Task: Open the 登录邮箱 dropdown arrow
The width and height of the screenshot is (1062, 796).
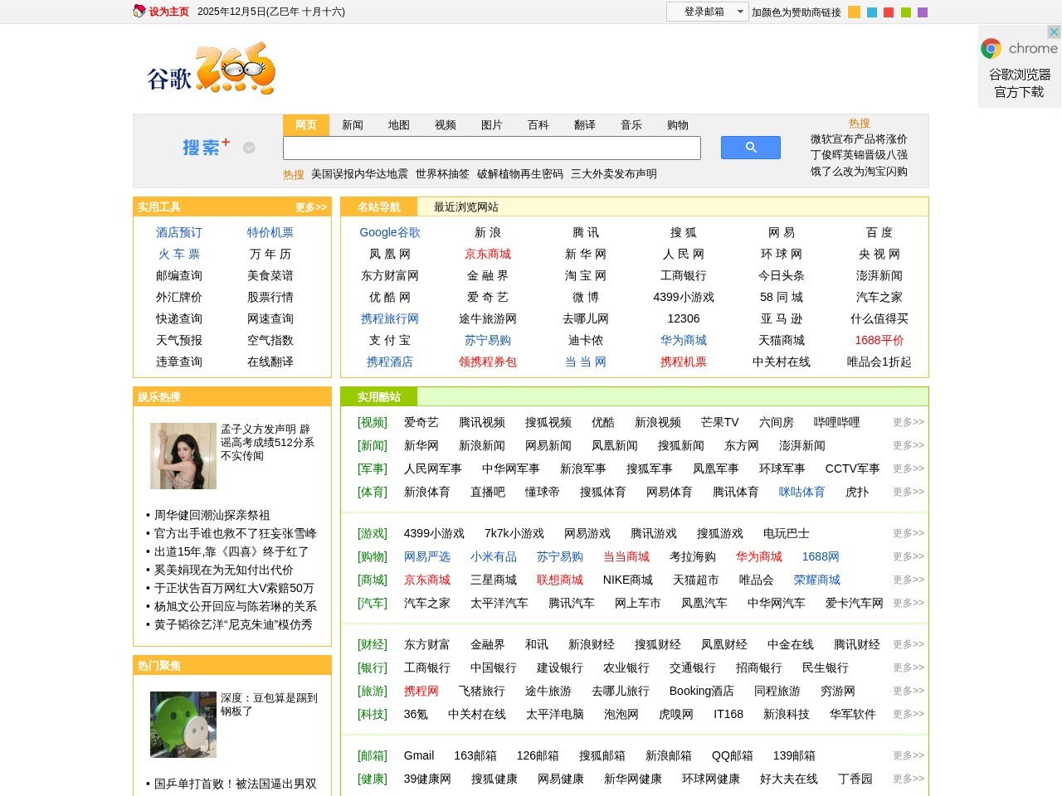Action: [x=739, y=12]
